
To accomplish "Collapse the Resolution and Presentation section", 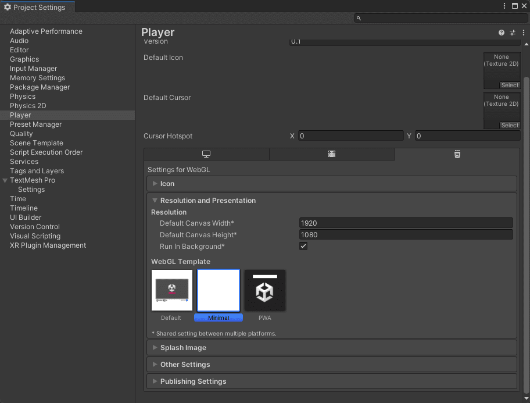I will pos(332,200).
